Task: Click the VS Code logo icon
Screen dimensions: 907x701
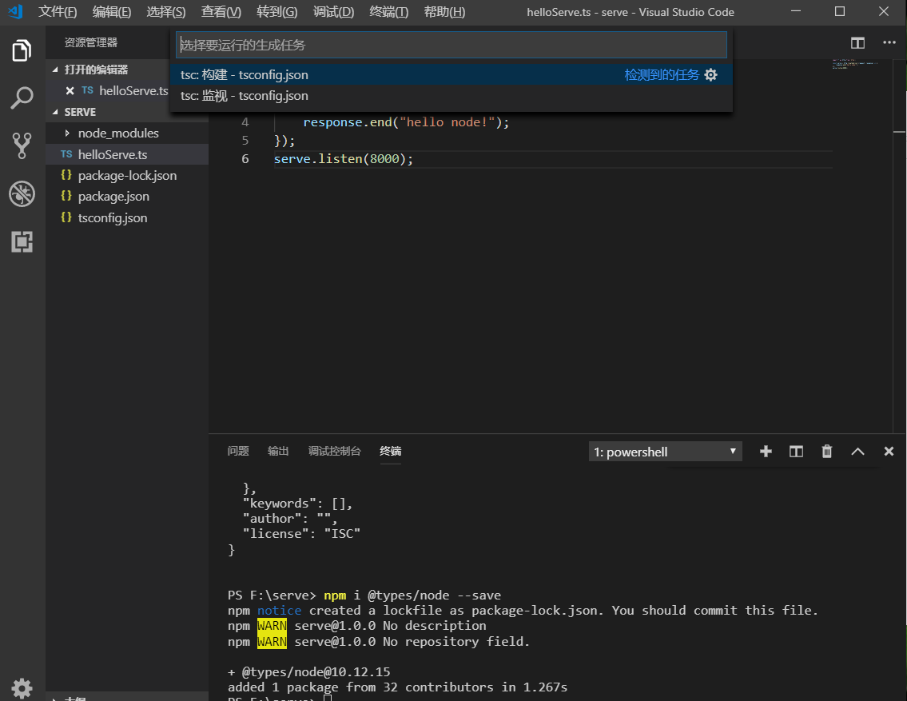Action: (16, 11)
